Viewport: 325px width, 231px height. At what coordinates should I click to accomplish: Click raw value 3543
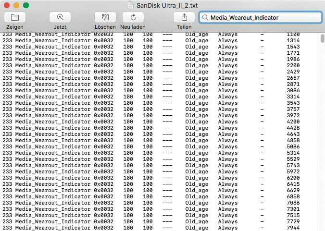pos(293,103)
